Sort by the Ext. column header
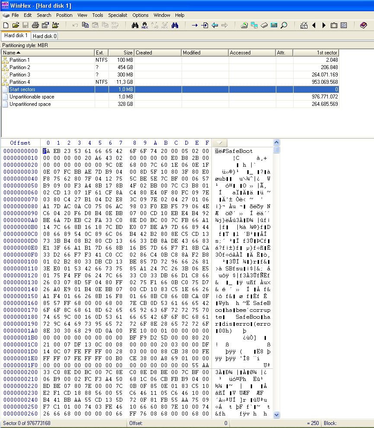374x428 pixels. click(101, 53)
